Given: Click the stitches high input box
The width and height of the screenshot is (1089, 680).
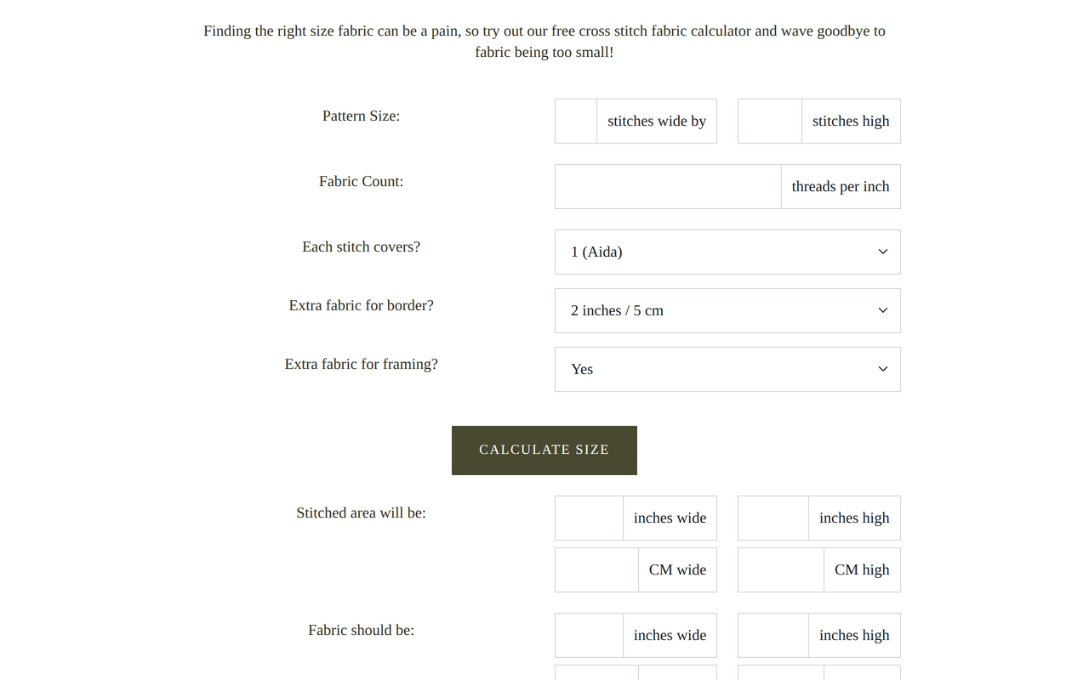Looking at the screenshot, I should click(x=769, y=121).
